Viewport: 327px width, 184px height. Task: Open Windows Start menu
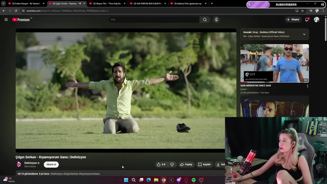click(x=126, y=180)
